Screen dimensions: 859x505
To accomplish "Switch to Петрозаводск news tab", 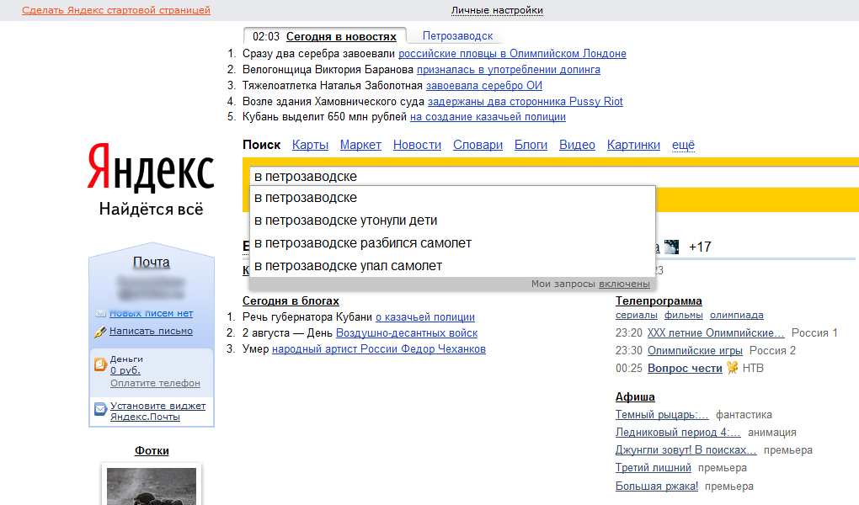I will 457,36.
